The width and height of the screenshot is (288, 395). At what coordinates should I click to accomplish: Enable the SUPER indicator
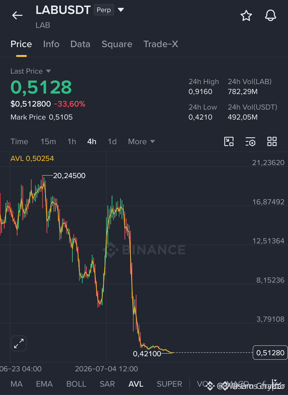(169, 384)
